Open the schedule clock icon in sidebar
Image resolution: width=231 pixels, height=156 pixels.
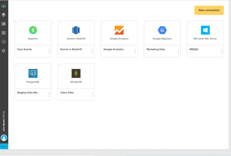click(4, 42)
